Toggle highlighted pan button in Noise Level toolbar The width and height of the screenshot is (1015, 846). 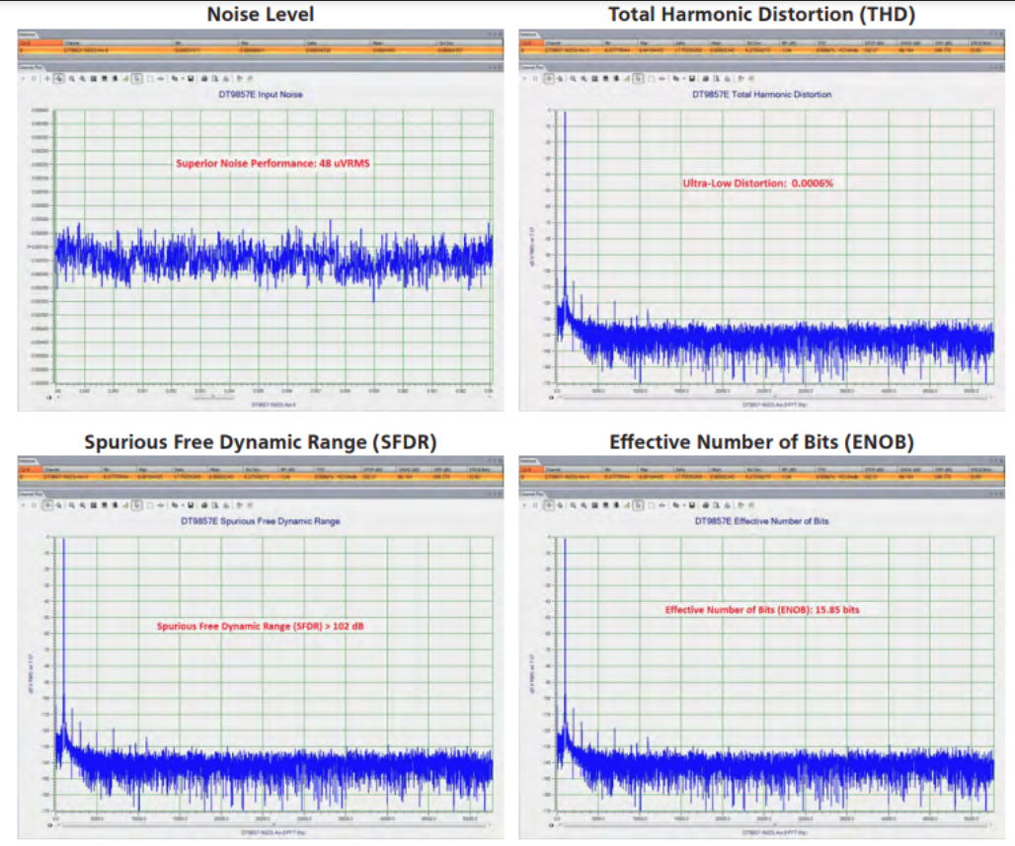(x=59, y=78)
